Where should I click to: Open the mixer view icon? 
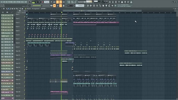[97, 6]
